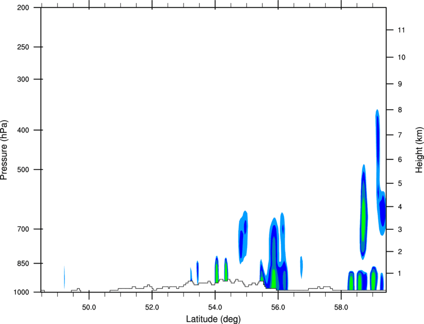Viewport: 424px width, 324px height.
Task: Click the 250 pressure tick label
Action: (23, 47)
